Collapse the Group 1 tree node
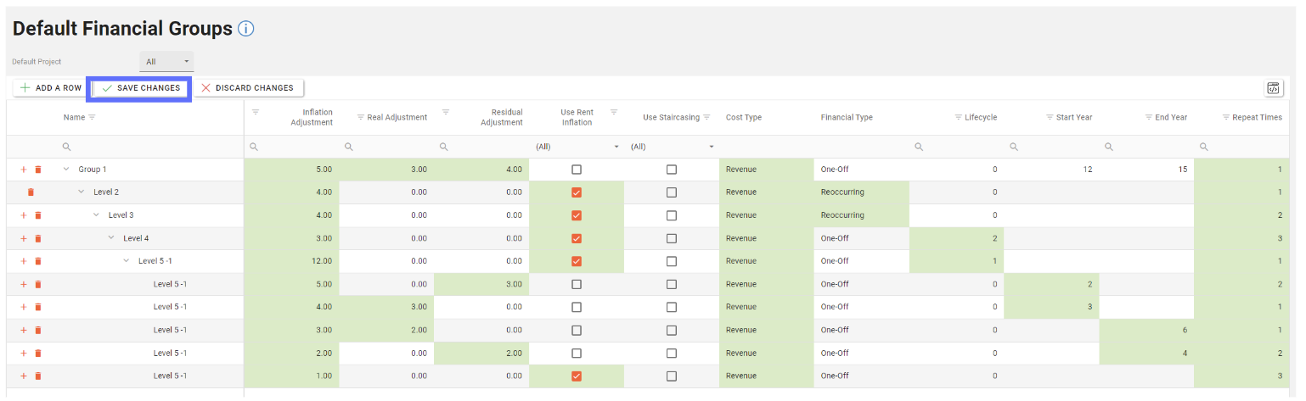Image resolution: width=1306 pixels, height=401 pixels. tap(66, 170)
